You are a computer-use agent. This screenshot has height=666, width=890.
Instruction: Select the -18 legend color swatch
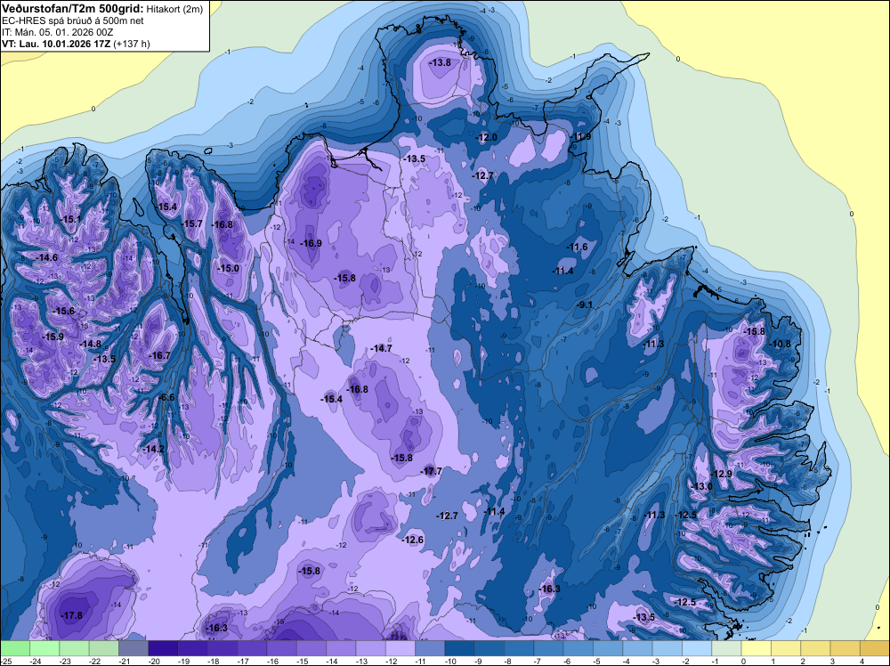[222, 648]
